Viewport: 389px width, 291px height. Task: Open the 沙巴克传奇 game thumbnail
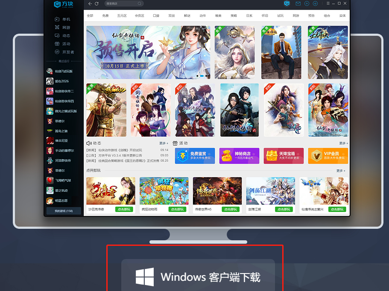111,191
